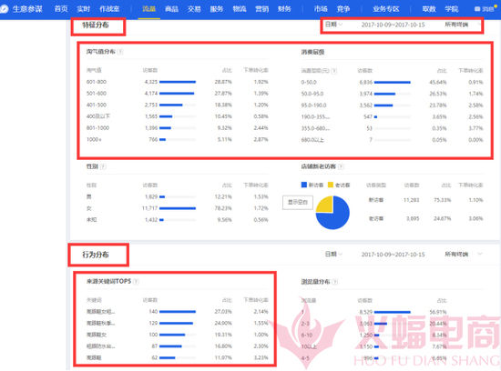Open 所有终端 dropdown in 特征分布 header
The image size is (501, 371).
[x=463, y=25]
